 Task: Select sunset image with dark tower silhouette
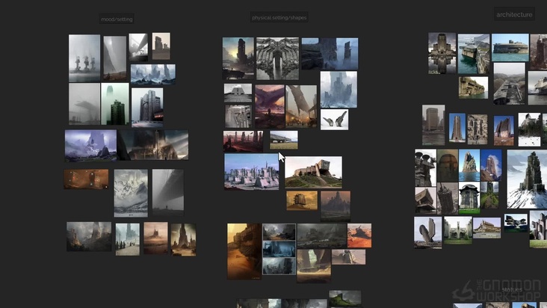238,58
